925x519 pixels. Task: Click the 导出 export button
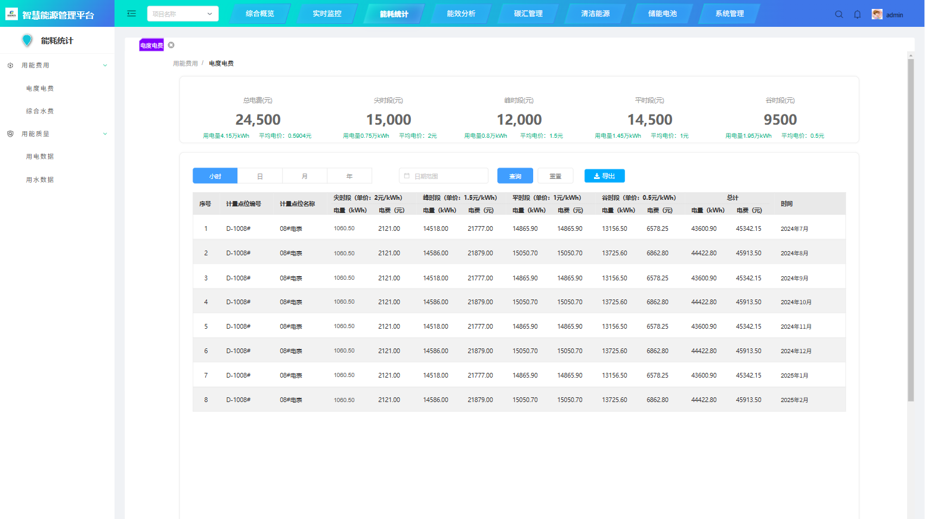(605, 176)
